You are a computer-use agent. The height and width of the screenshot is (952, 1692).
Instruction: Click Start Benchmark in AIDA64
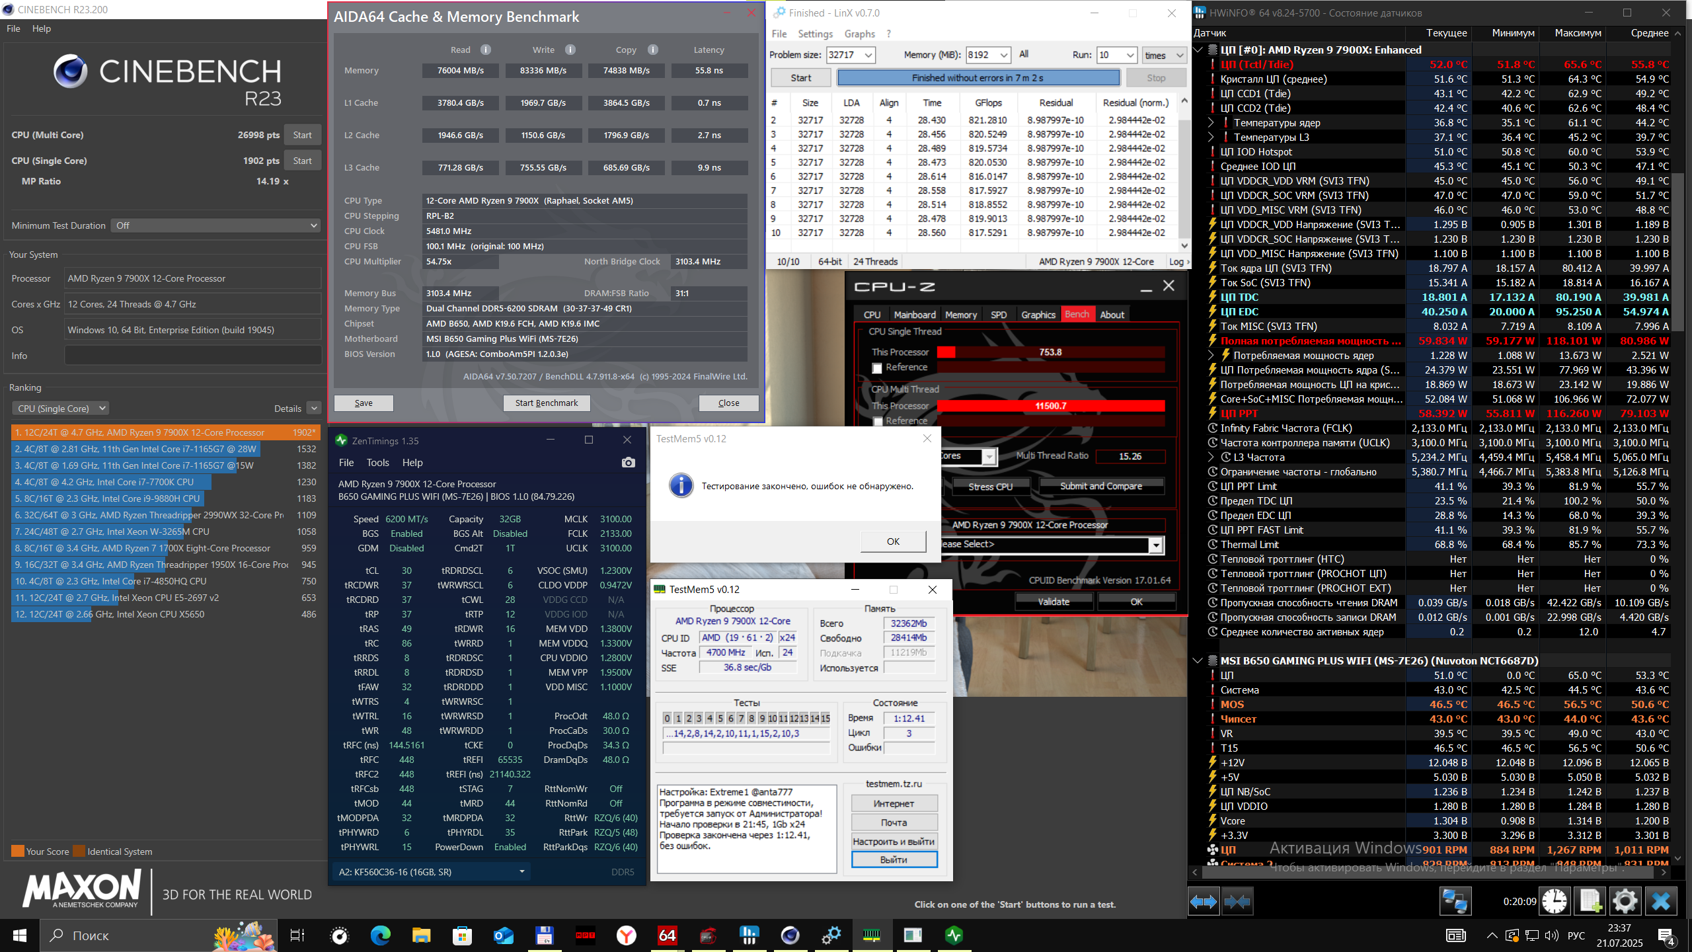tap(546, 403)
